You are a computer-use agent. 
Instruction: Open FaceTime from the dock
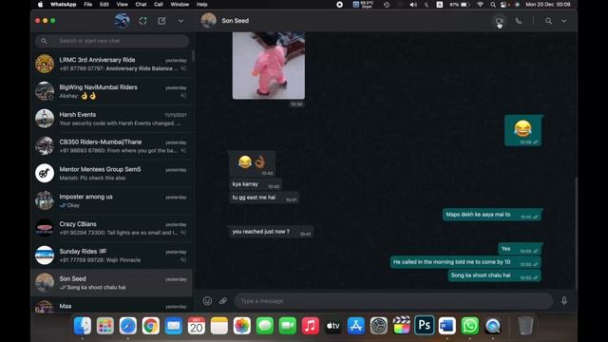(287, 326)
